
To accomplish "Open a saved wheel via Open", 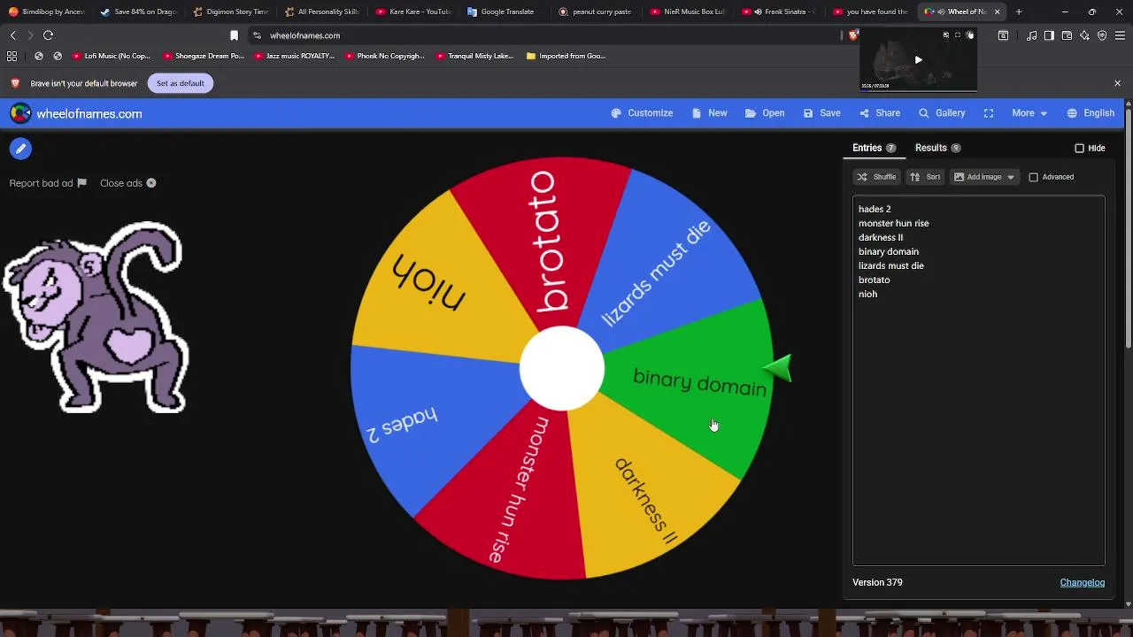I will pyautogui.click(x=765, y=113).
